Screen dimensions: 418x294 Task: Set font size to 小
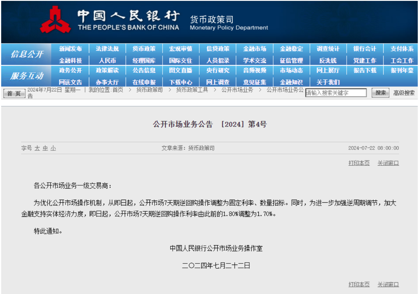53,148
